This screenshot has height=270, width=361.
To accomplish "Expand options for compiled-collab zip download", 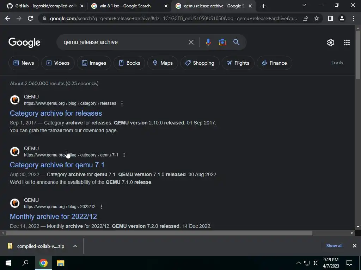I will [x=75, y=246].
